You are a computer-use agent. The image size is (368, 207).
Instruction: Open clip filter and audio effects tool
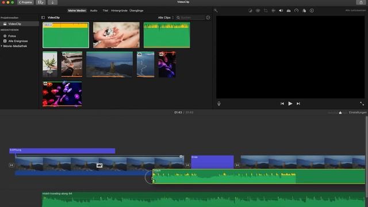tap(304, 10)
